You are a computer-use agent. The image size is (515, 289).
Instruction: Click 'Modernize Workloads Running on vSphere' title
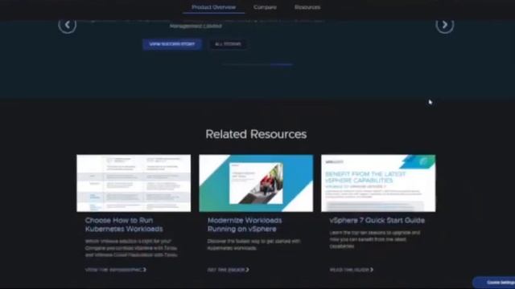pos(245,225)
